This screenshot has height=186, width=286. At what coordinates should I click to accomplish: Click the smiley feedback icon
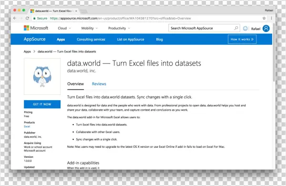coord(245,28)
